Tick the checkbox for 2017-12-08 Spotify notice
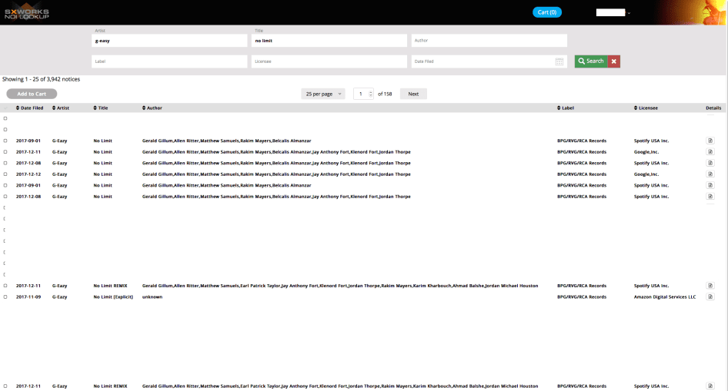Viewport: 728px width, 391px height. (5, 163)
